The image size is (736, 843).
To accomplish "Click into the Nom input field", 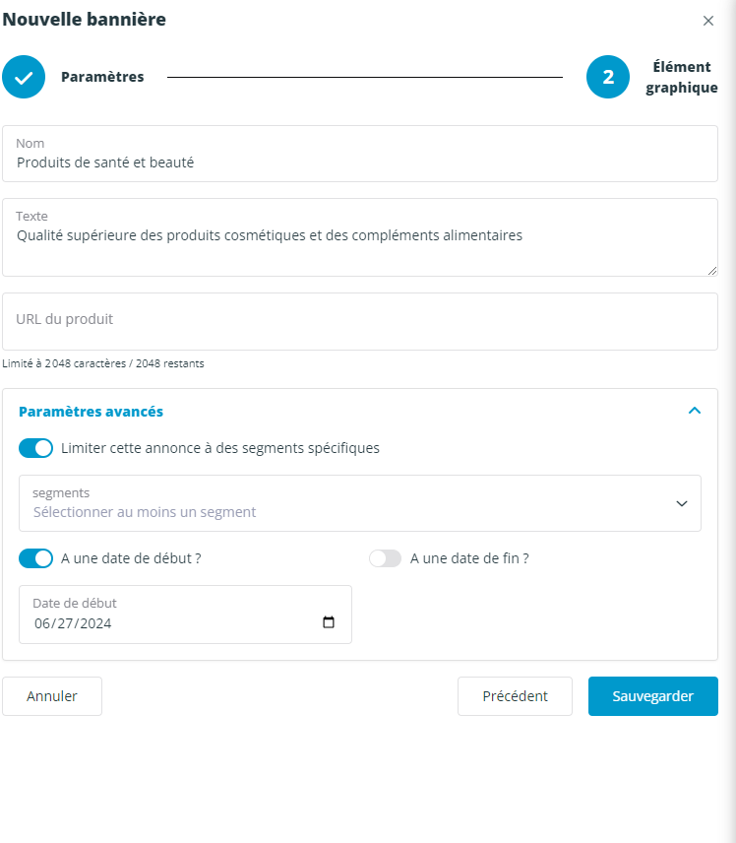I will pyautogui.click(x=360, y=154).
